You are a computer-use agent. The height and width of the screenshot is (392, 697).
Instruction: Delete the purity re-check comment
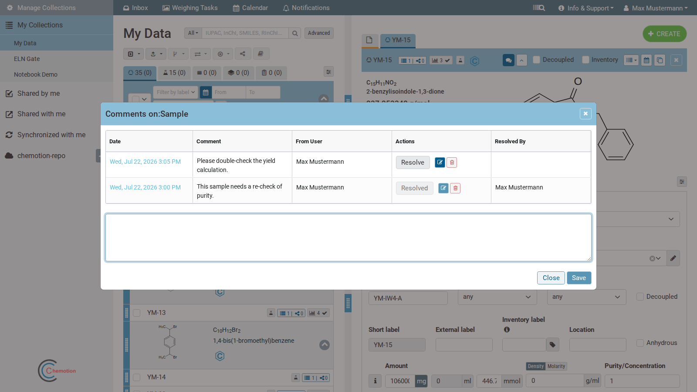455,188
